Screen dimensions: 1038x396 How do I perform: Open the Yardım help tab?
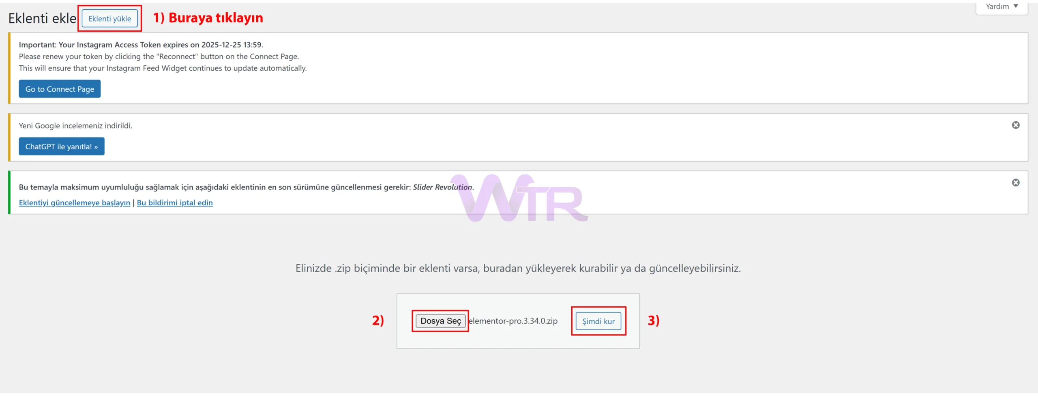997,6
